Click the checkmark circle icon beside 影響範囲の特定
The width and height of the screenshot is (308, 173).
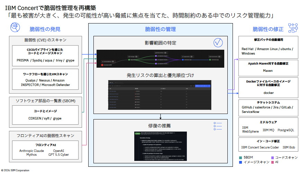click(x=218, y=42)
